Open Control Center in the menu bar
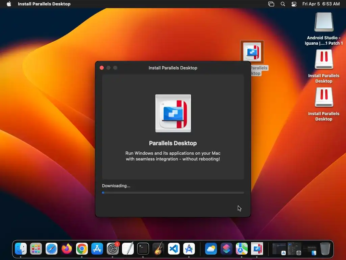The height and width of the screenshot is (260, 346). click(294, 4)
